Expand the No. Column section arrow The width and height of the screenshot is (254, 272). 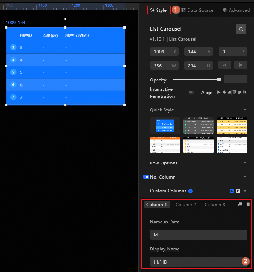(x=244, y=177)
